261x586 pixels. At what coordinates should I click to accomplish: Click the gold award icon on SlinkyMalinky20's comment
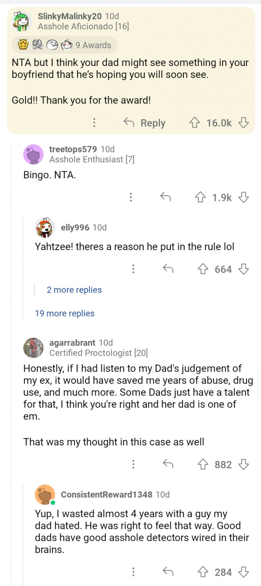click(23, 44)
